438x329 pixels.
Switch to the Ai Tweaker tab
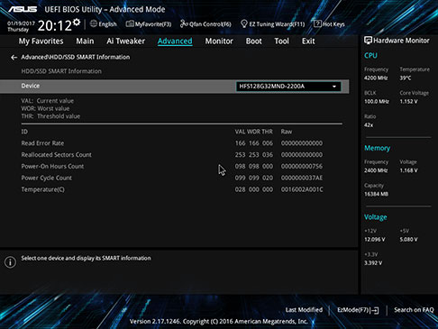click(125, 41)
